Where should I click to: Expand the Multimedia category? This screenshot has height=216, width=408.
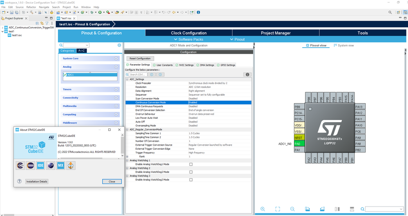click(116, 106)
